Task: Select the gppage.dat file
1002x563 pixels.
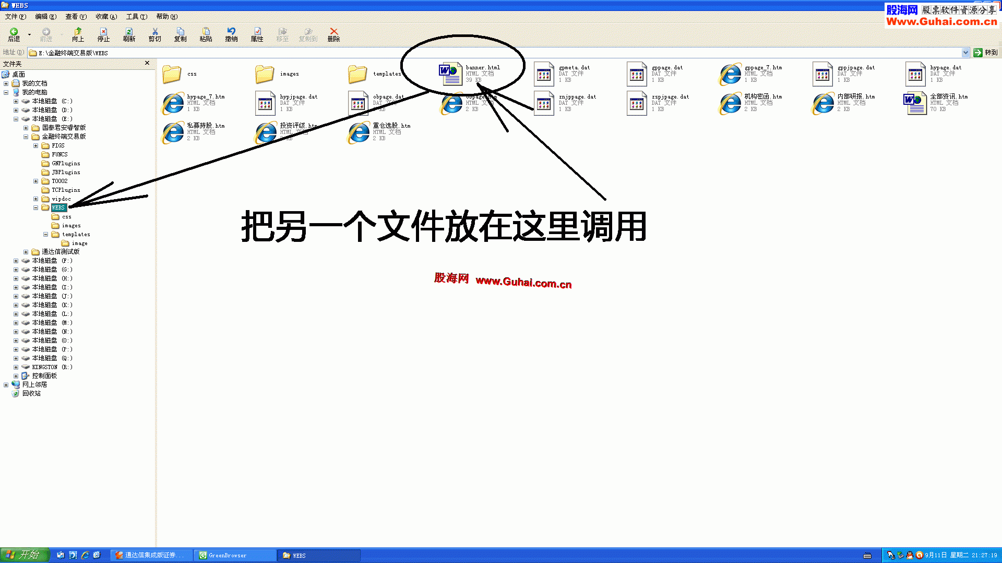Action: coord(655,74)
